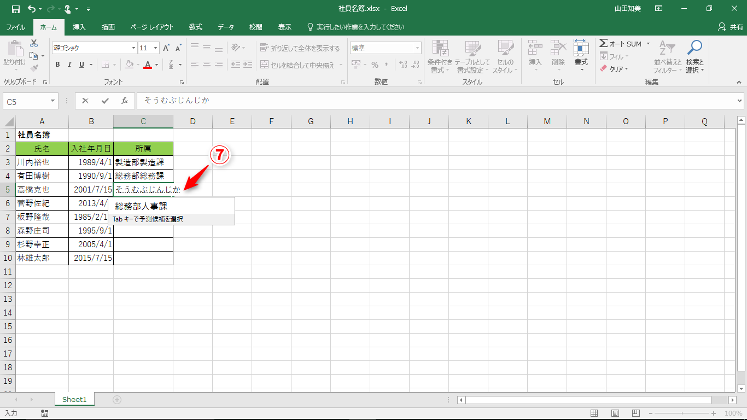Click the Copy icon
Image resolution: width=747 pixels, height=420 pixels.
click(x=34, y=56)
